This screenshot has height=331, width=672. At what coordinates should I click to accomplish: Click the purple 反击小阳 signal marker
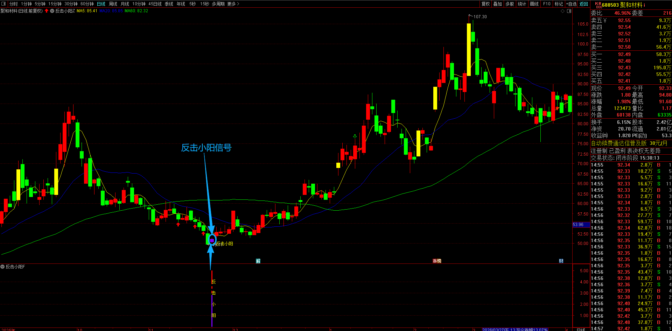point(212,240)
